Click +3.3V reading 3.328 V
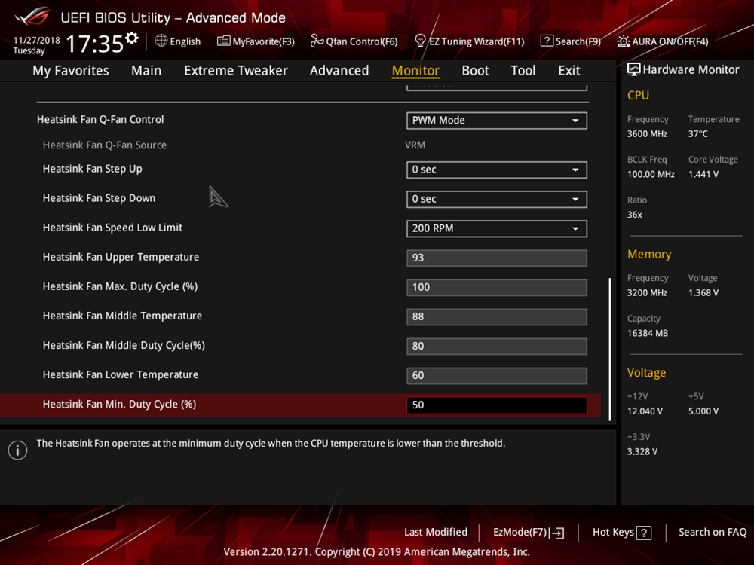 coord(642,451)
